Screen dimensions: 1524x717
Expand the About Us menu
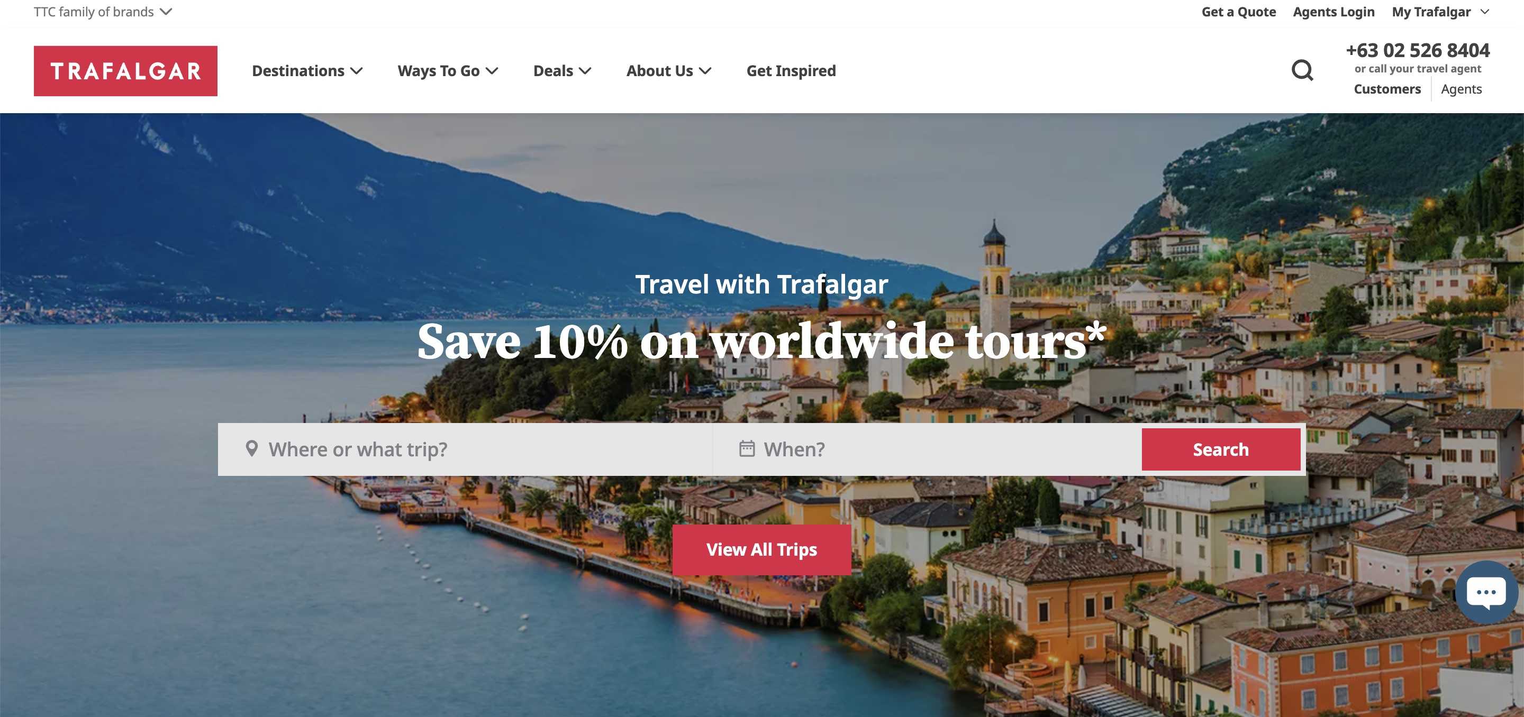pos(668,71)
